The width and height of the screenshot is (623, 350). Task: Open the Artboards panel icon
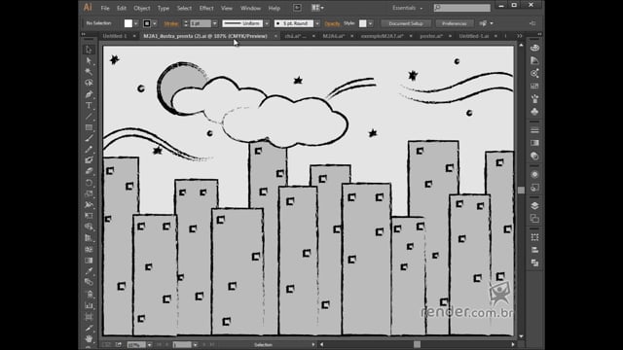(x=534, y=218)
